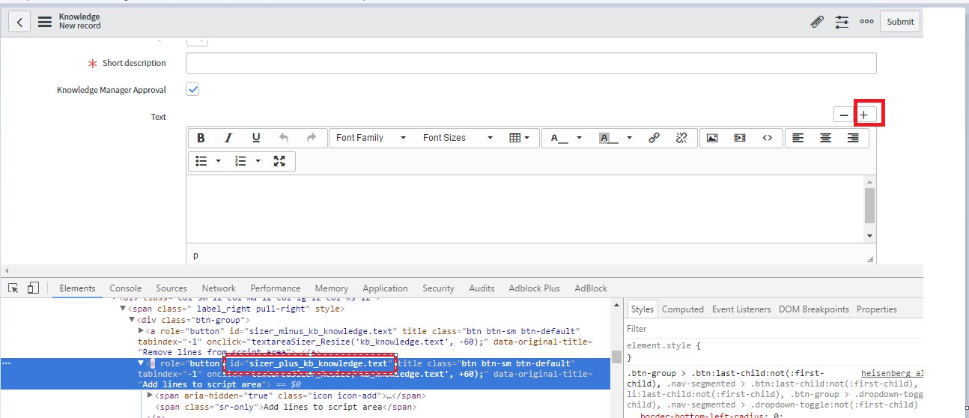Click the paperclip attachments icon
This screenshot has height=418, width=969.
coord(817,22)
